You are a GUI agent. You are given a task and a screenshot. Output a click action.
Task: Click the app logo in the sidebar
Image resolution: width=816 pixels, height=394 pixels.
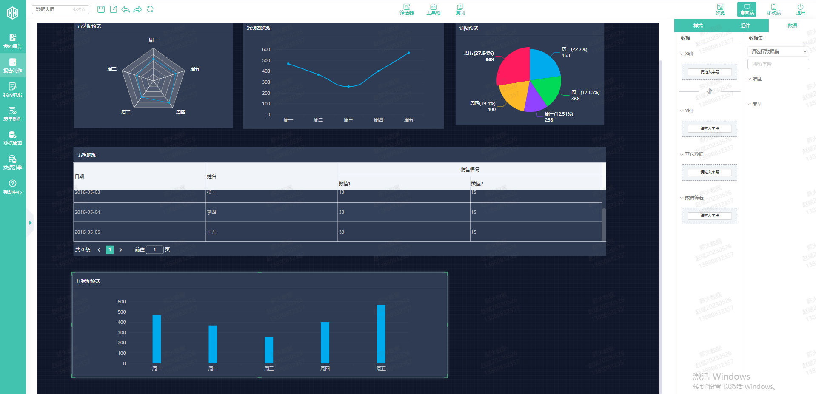click(x=13, y=13)
